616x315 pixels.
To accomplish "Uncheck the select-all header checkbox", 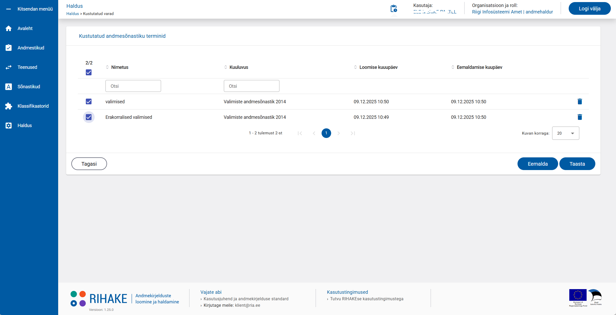I will (x=89, y=72).
